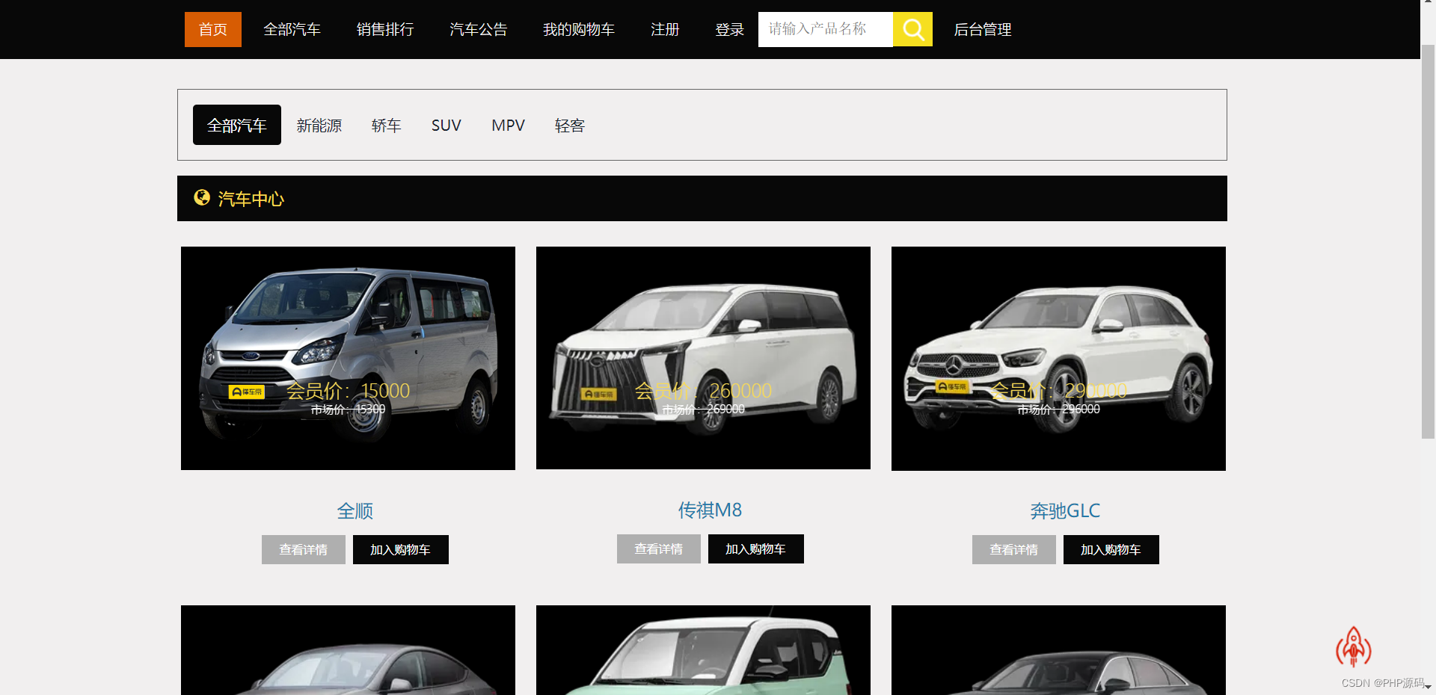The width and height of the screenshot is (1436, 695).
Task: Click 加入购物车 for 全顺
Action: click(x=401, y=549)
